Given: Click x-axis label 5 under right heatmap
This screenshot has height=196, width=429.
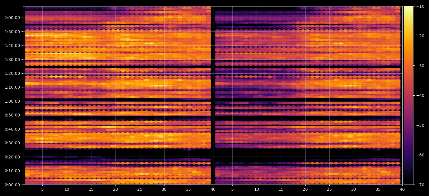Looking at the screenshot, I should [232, 190].
